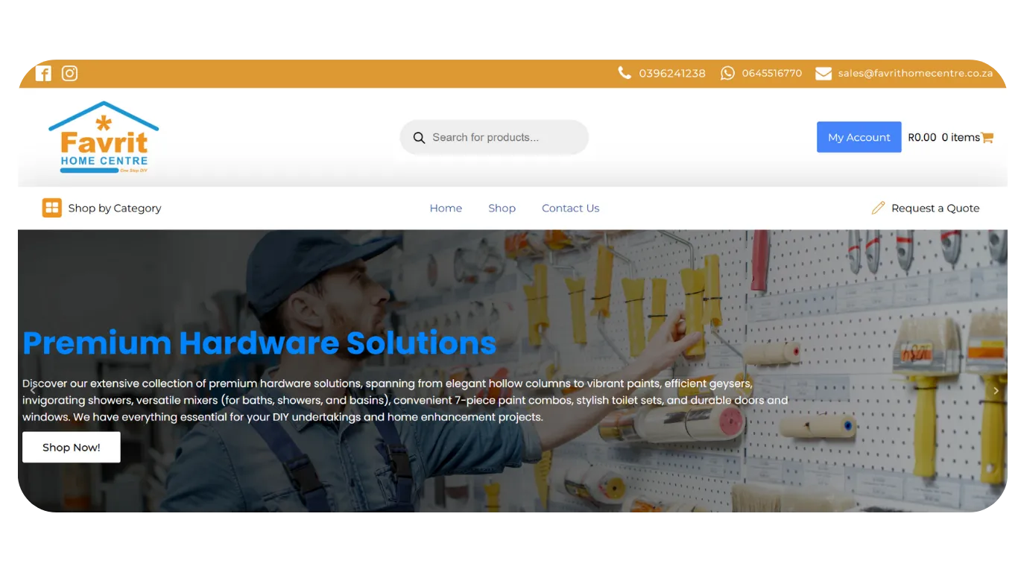The height and width of the screenshot is (572, 1018).
Task: Open the Instagram profile icon
Action: [x=69, y=73]
